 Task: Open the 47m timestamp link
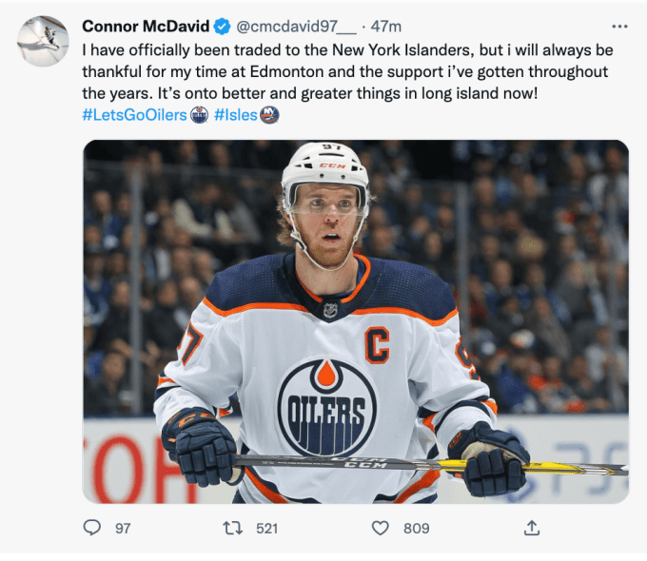tap(386, 26)
